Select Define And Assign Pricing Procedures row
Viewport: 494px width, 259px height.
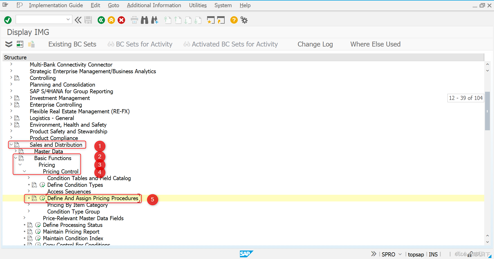click(243, 198)
